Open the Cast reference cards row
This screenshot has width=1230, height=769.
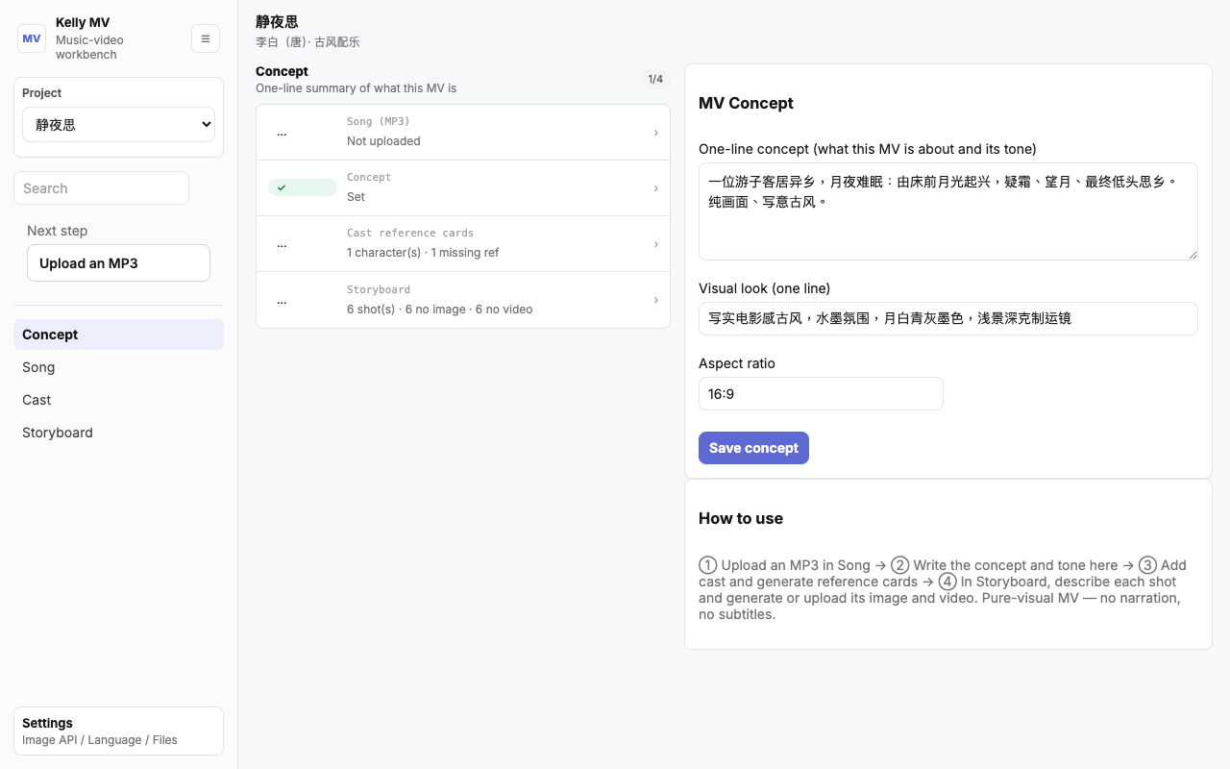pos(463,243)
